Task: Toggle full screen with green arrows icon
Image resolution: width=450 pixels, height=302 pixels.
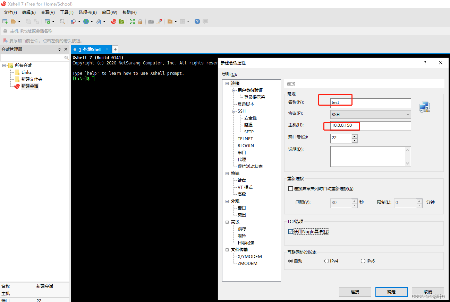Action: (x=132, y=21)
